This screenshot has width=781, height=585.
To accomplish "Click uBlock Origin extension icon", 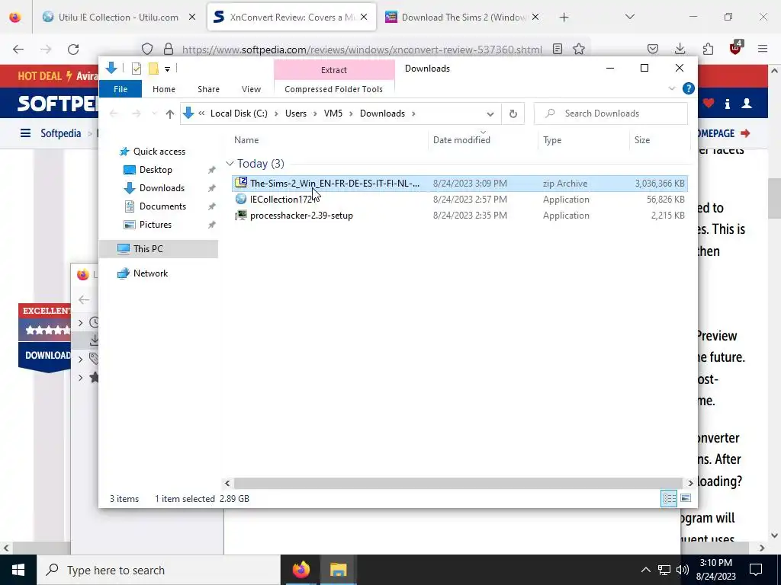I will [736, 48].
